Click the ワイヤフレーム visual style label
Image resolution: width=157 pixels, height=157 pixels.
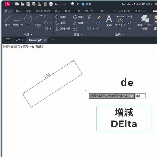(30, 46)
